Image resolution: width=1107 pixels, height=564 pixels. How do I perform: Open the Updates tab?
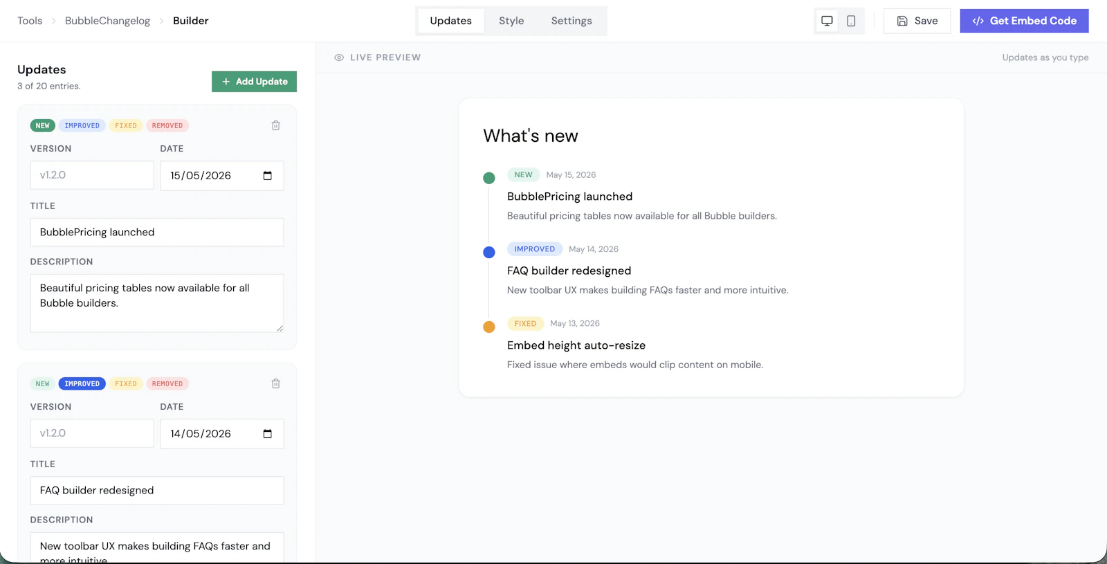pyautogui.click(x=451, y=21)
